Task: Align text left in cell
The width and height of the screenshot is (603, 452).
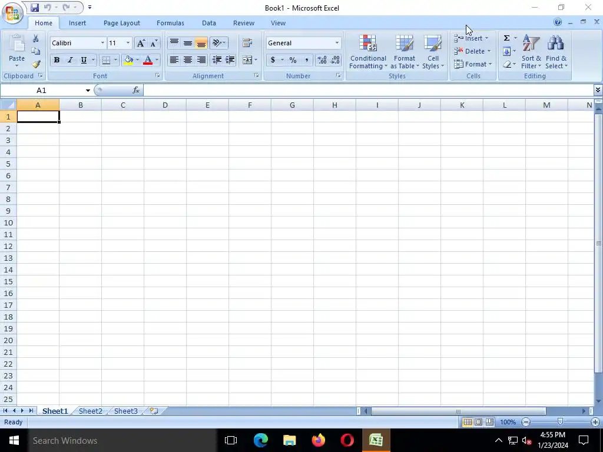Action: (174, 60)
